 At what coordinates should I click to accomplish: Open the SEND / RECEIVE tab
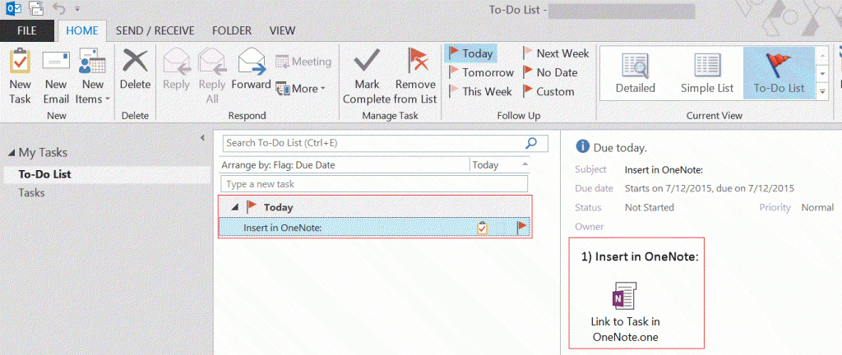(155, 30)
